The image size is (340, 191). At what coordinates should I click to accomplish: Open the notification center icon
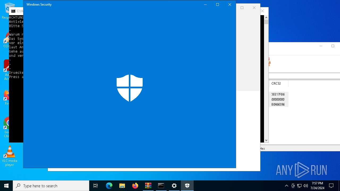click(x=331, y=186)
